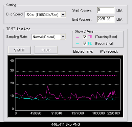
Task: Click the Start Position input field
Action: coord(106,10)
